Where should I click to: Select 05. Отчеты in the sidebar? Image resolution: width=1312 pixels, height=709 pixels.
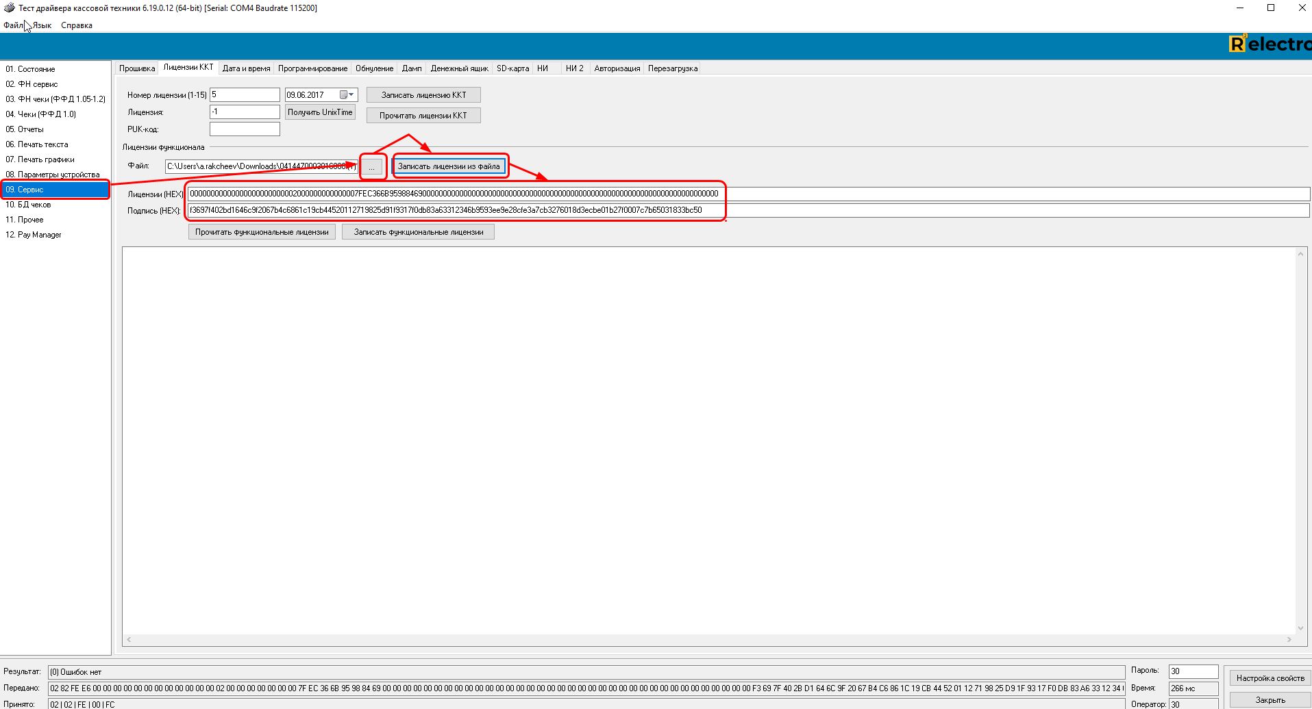(25, 129)
